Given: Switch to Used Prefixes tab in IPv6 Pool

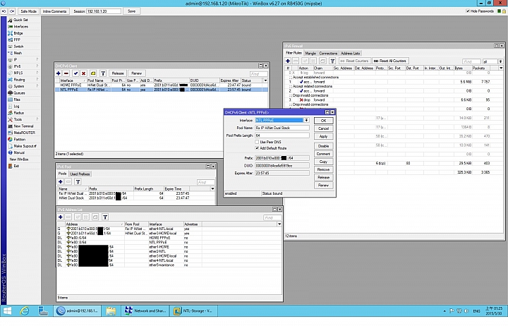Looking at the screenshot, I should [x=80, y=174].
